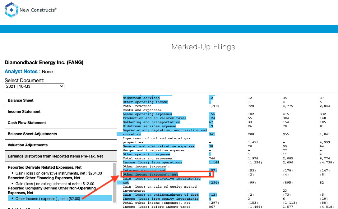
Task: Click highlighted 'Other operating expense' line
Action: click(146, 154)
